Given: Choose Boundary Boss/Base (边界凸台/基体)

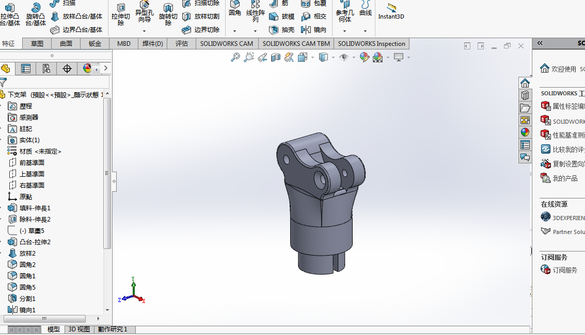Looking at the screenshot, I should click(x=76, y=30).
